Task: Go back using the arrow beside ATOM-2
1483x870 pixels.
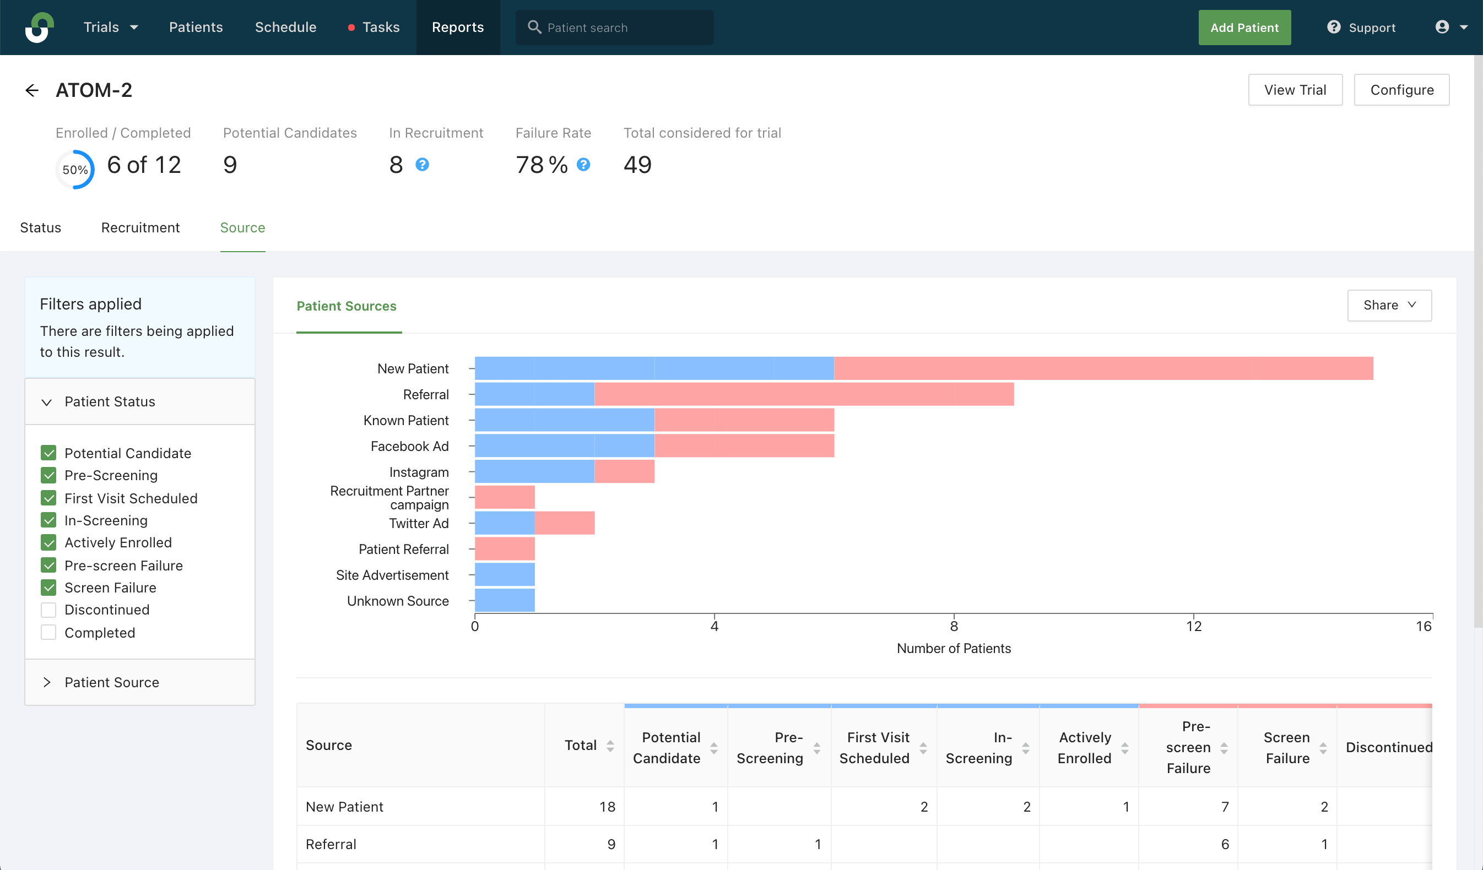Action: pyautogui.click(x=32, y=90)
